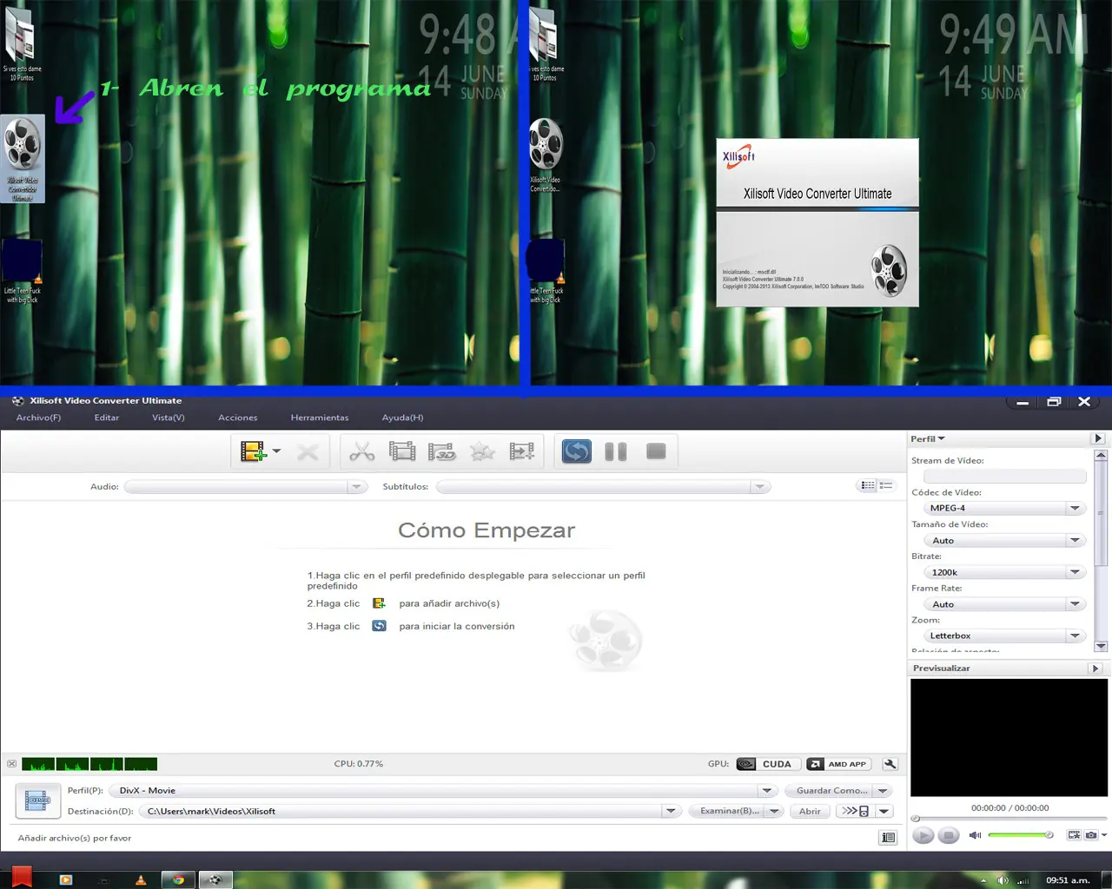Take a snapshot with the camera icon
This screenshot has height=889, width=1112.
[1091, 835]
